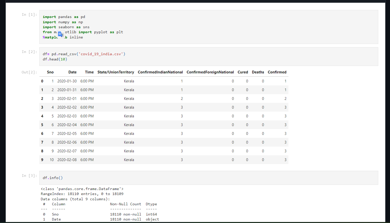Click the 'covid_19_india.csv' filename string
The width and height of the screenshot is (390, 223).
[x=102, y=54]
